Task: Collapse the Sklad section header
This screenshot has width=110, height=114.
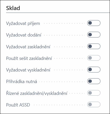Action: pyautogui.click(x=13, y=8)
